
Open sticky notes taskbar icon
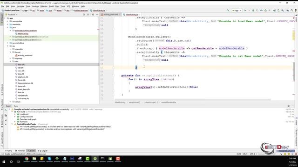(42, 159)
